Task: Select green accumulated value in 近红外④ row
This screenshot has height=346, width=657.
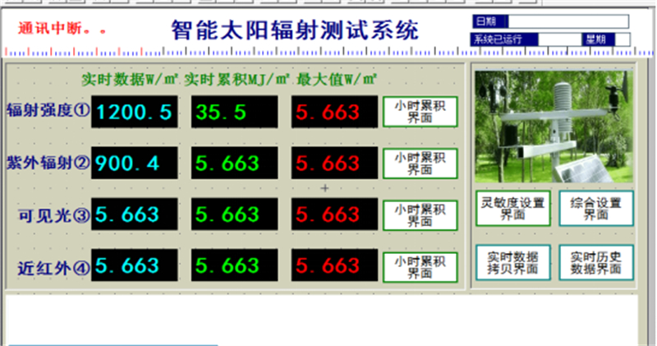Action: tap(234, 265)
